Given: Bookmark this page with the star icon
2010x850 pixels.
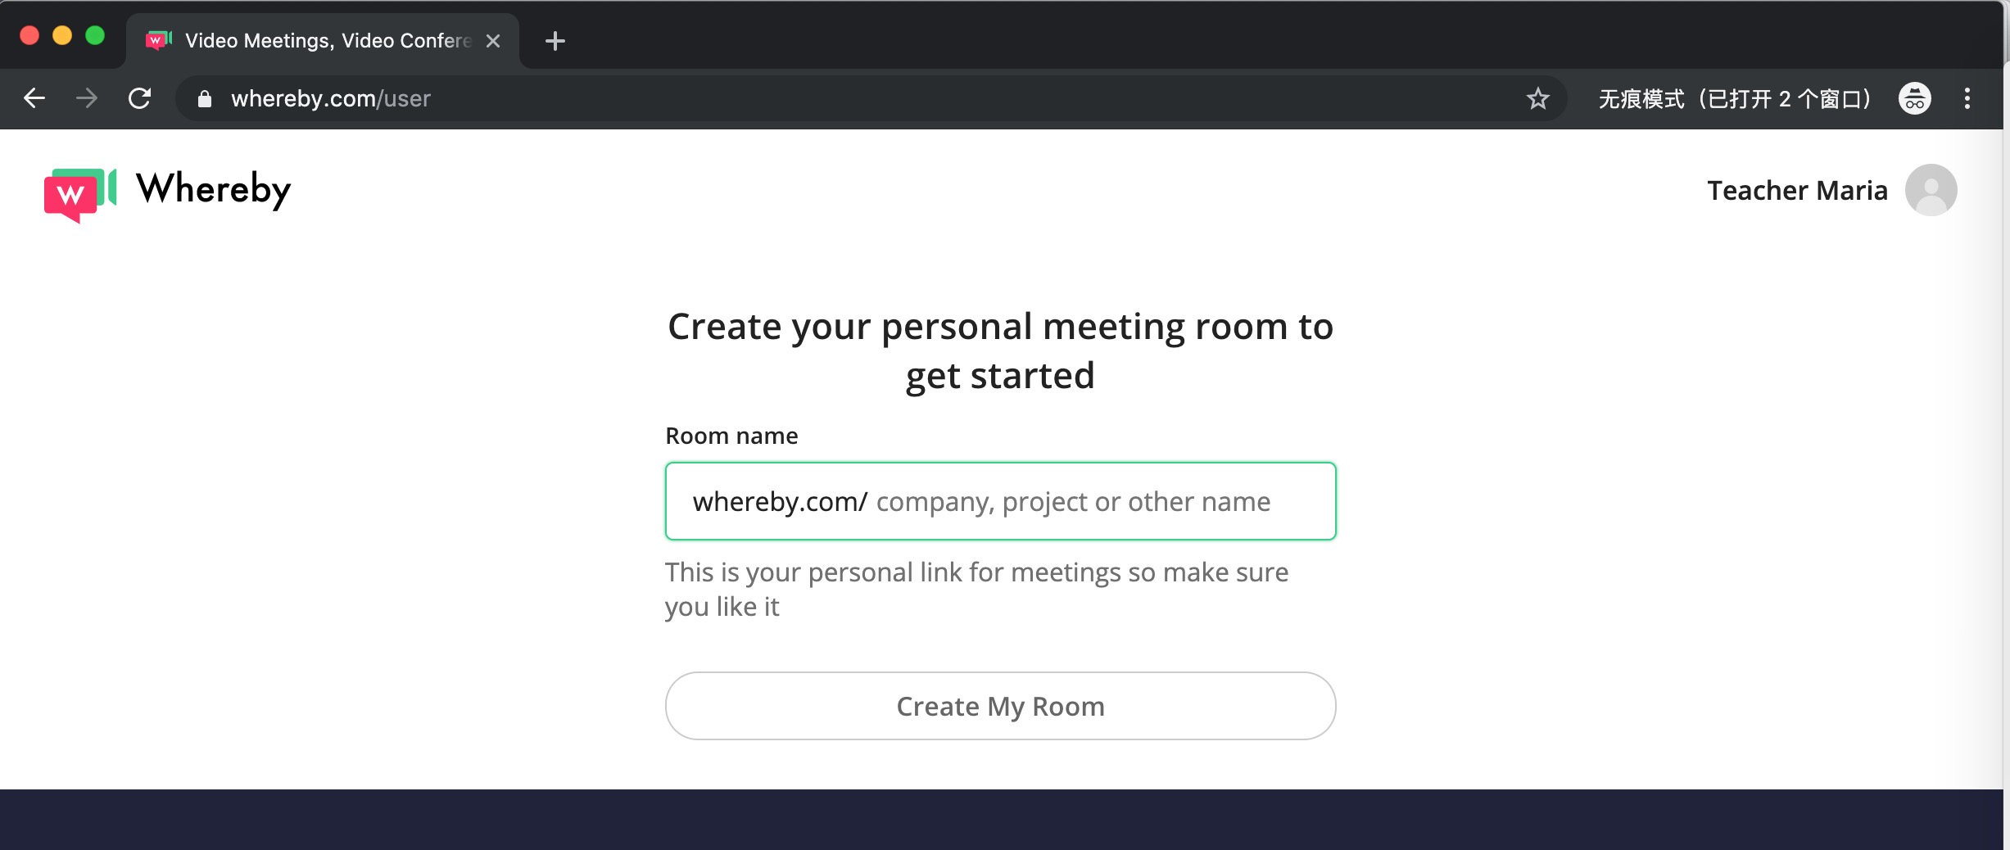Looking at the screenshot, I should click(x=1537, y=98).
